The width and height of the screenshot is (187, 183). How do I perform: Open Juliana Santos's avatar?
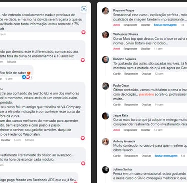tap(105, 170)
